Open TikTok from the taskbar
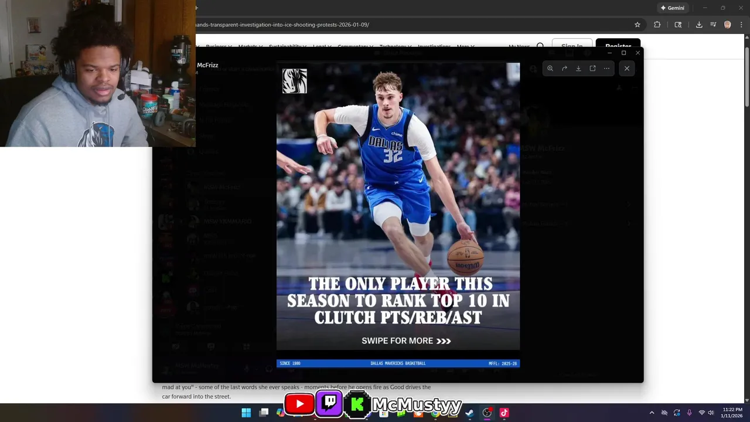Screen dimensions: 750x422 click(504, 413)
